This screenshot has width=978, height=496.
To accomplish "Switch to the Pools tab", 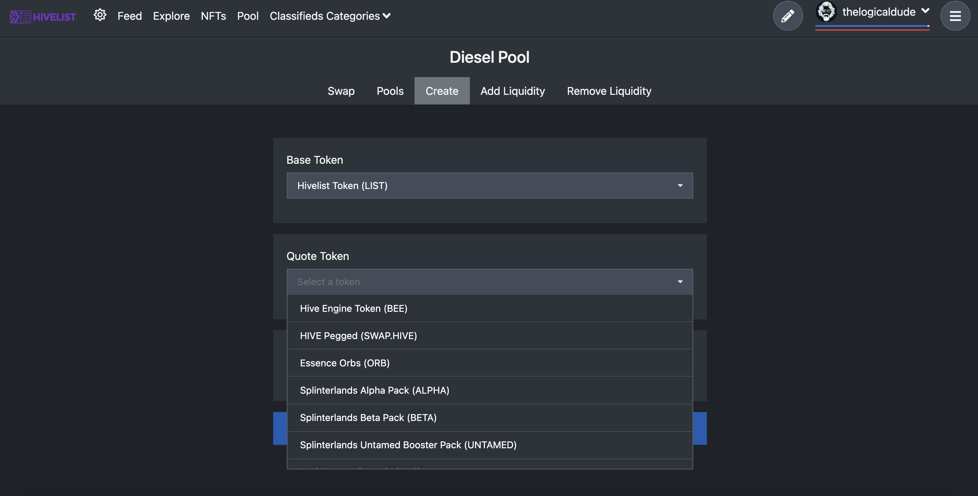I will click(390, 91).
